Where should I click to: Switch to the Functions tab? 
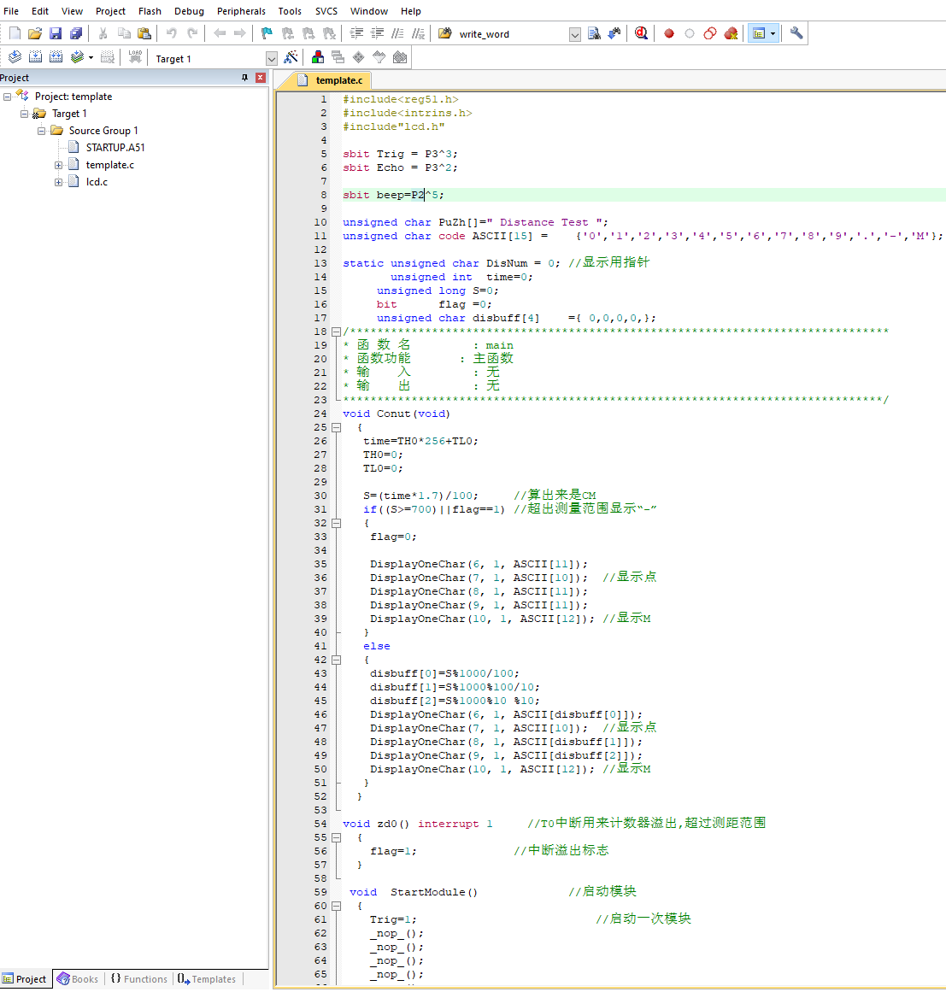138,979
